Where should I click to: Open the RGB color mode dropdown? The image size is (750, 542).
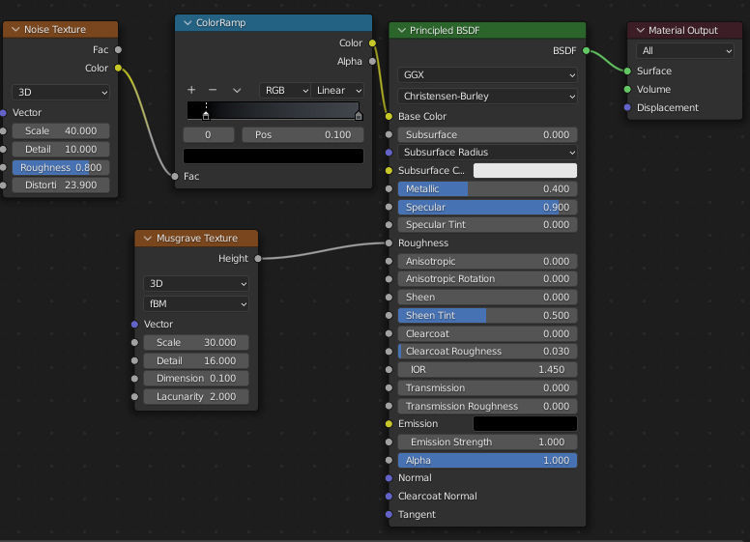(x=285, y=91)
